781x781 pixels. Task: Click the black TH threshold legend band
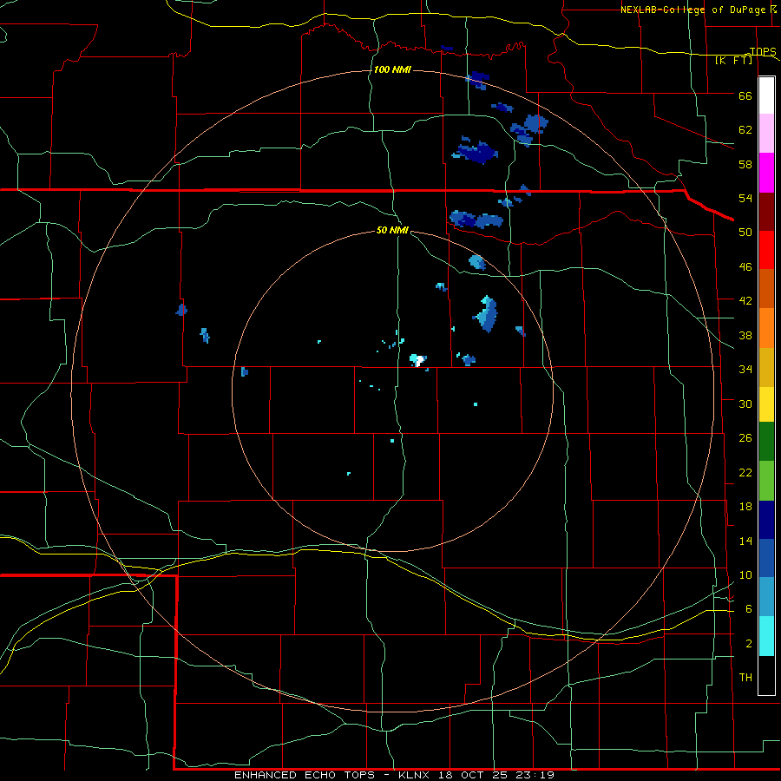(766, 675)
